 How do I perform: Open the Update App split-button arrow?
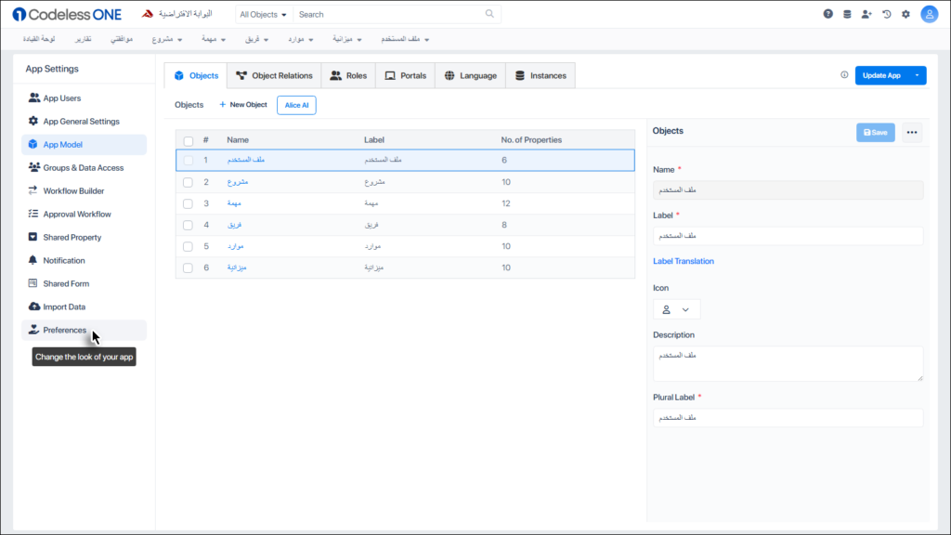click(917, 75)
